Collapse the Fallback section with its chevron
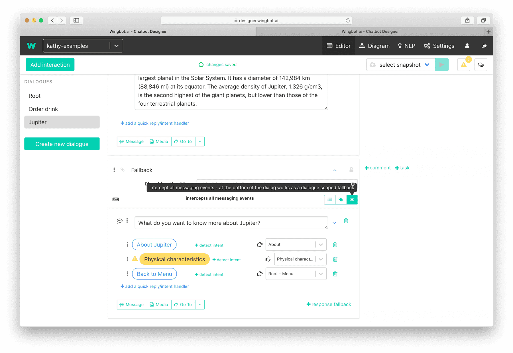The width and height of the screenshot is (513, 353). 335,170
